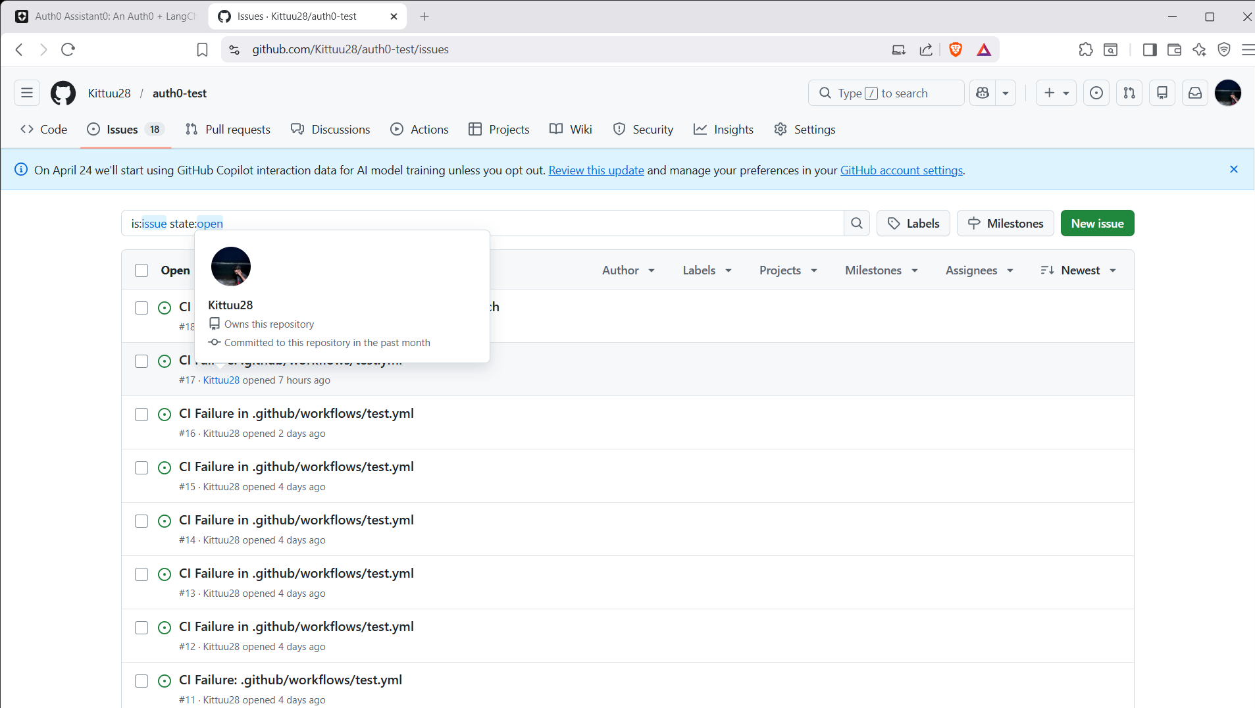Click the share page icon in address bar
The image size is (1255, 708).
point(926,49)
